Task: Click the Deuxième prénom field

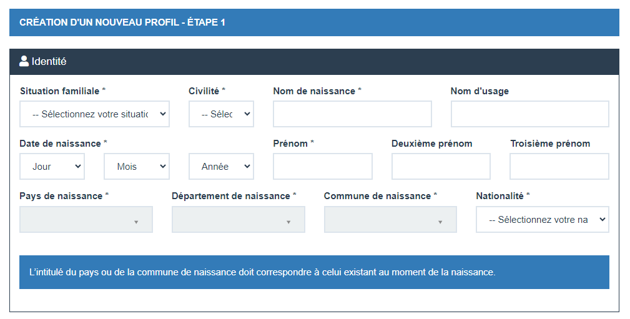Action: 441,166
